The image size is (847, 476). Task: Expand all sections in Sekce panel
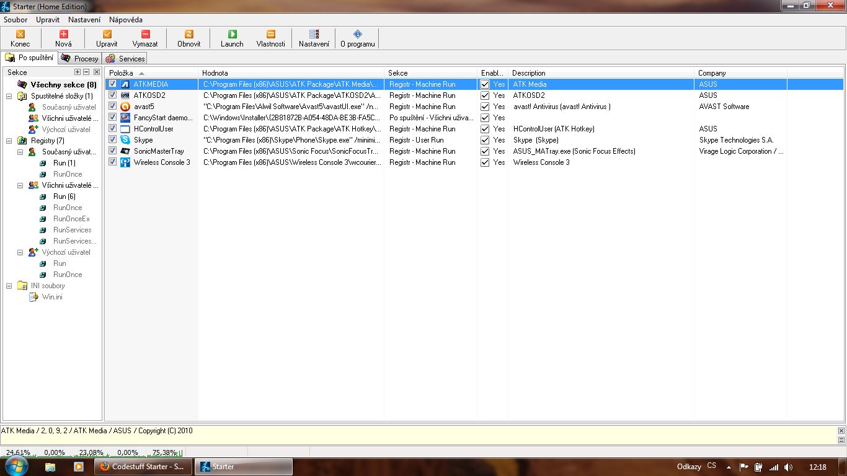point(78,73)
